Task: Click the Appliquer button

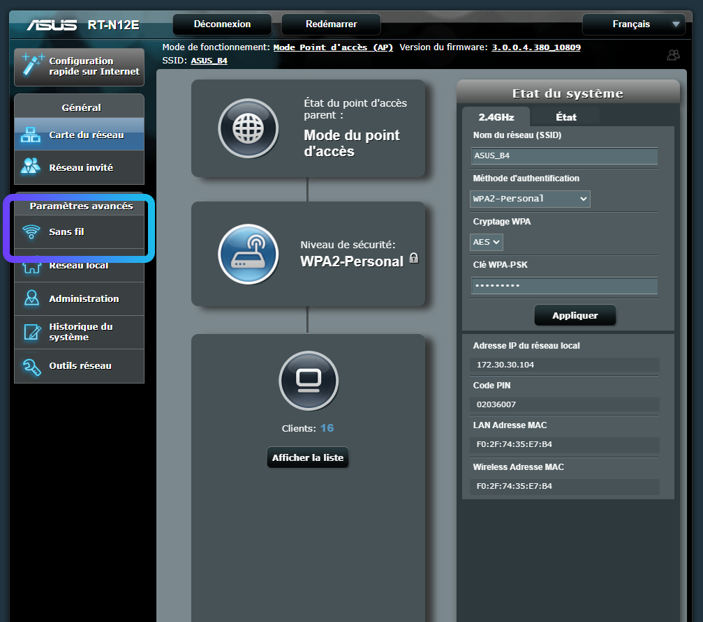Action: point(575,315)
